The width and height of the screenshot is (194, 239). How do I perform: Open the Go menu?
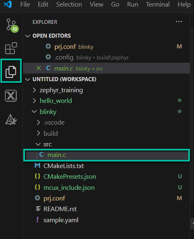(x=115, y=5)
